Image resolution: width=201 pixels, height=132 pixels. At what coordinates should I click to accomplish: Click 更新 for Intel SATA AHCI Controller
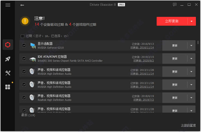[175, 58]
